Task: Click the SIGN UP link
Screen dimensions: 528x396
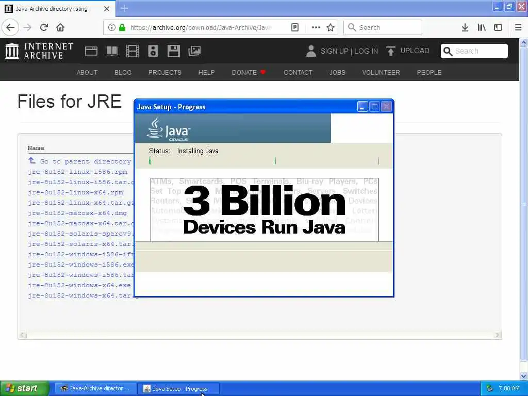Action: (x=334, y=51)
